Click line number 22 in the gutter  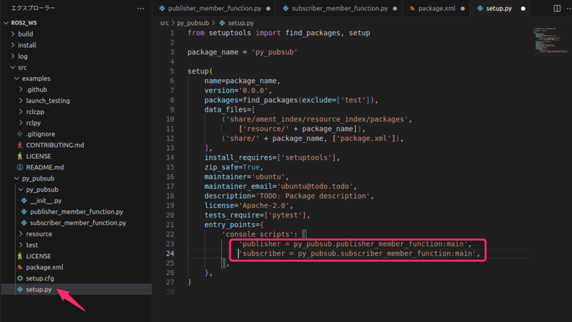coord(170,234)
